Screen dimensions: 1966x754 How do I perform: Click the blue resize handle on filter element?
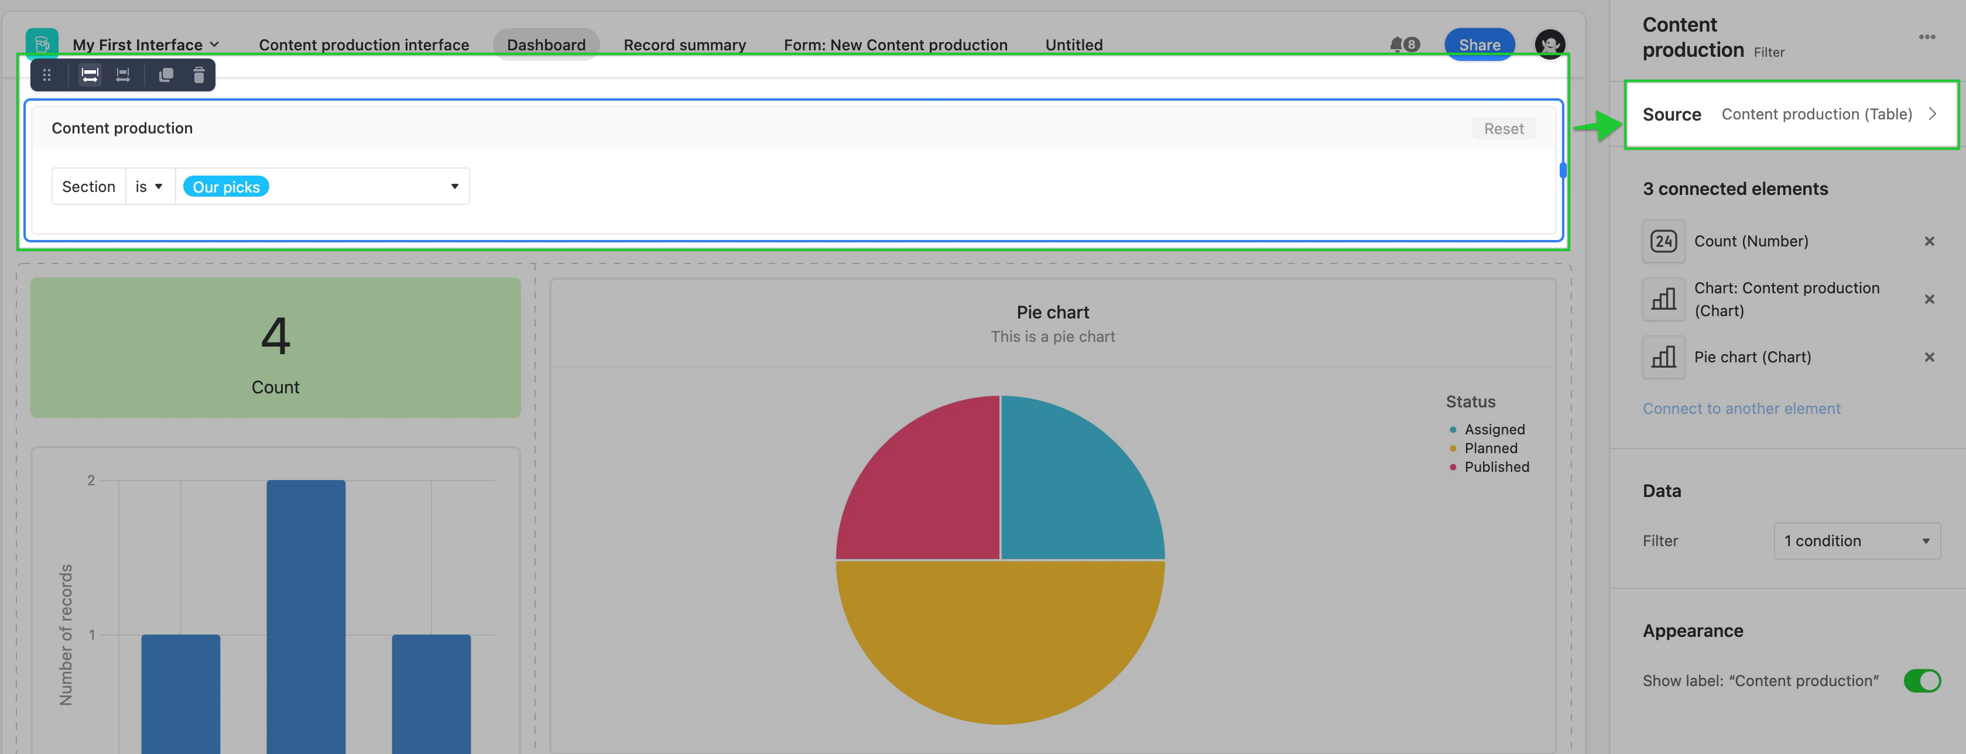coord(1563,170)
